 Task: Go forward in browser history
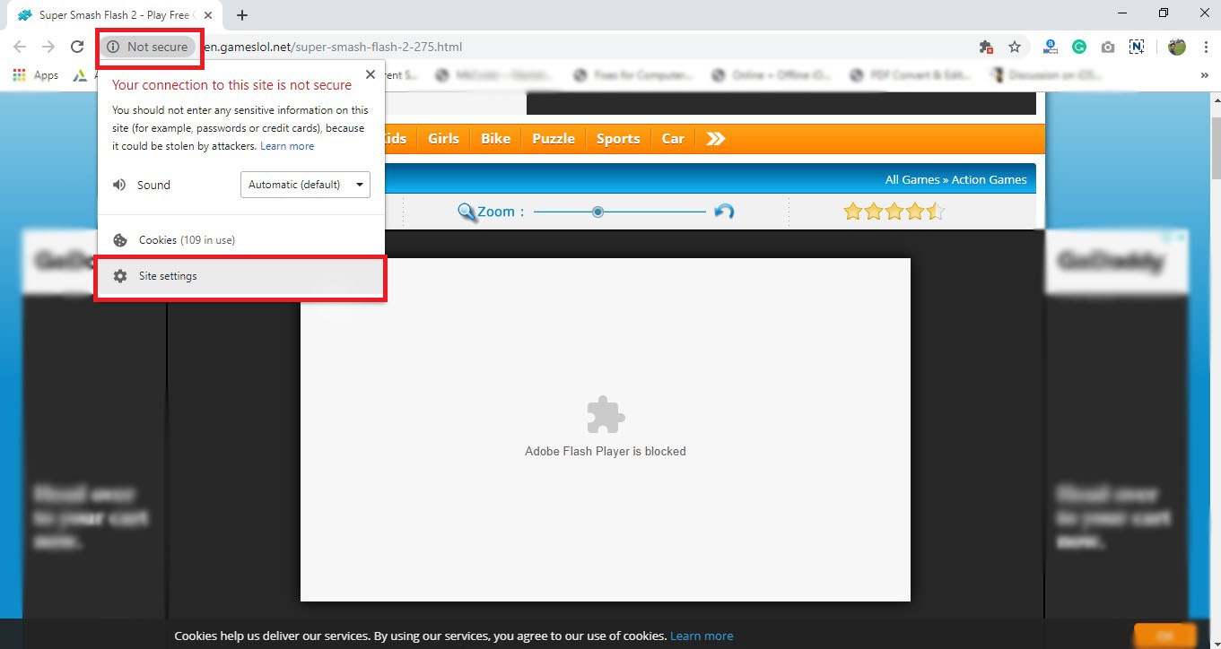point(48,47)
